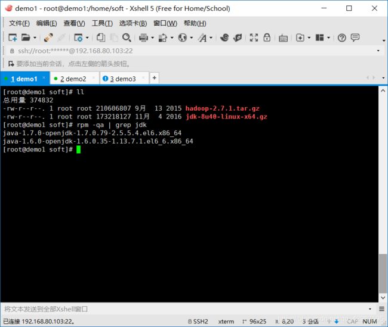
Task: Toggle the full screen icon
Action: [x=254, y=38]
